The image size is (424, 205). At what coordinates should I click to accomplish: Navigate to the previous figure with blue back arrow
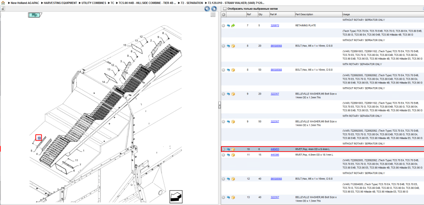pos(207,9)
